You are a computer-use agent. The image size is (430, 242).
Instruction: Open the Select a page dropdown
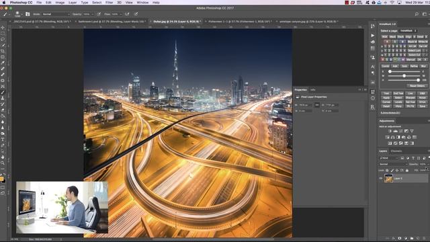point(408,31)
